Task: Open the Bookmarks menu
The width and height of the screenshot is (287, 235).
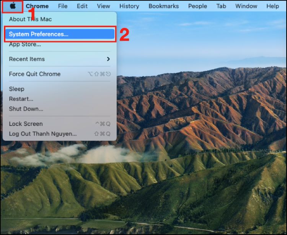Action: point(163,6)
